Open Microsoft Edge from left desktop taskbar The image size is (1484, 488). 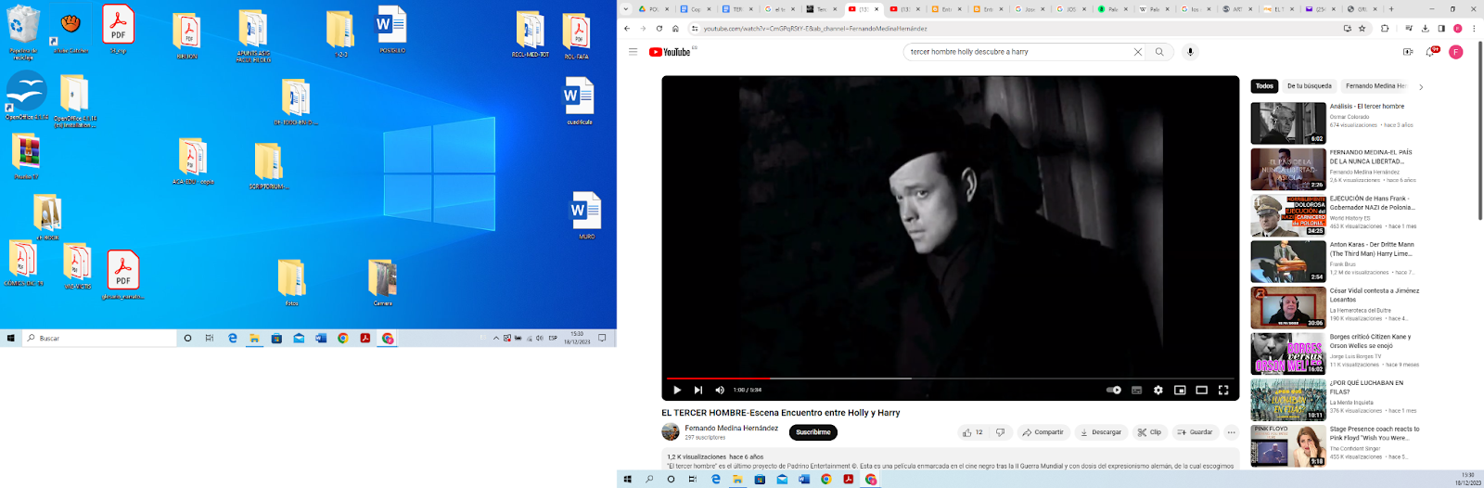232,338
